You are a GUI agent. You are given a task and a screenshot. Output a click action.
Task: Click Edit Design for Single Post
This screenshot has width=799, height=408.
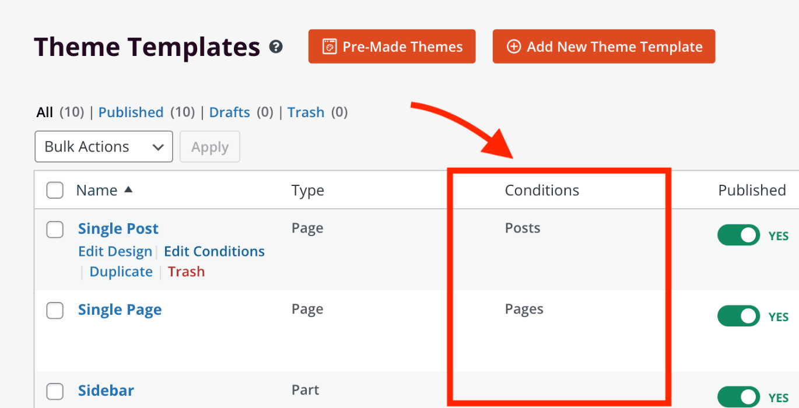tap(115, 251)
